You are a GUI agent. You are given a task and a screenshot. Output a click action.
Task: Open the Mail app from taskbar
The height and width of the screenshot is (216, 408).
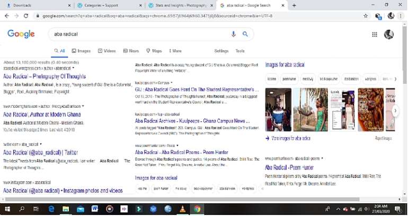pos(81,209)
